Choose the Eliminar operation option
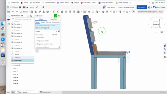This screenshot has height=94, width=167. pos(49,22)
